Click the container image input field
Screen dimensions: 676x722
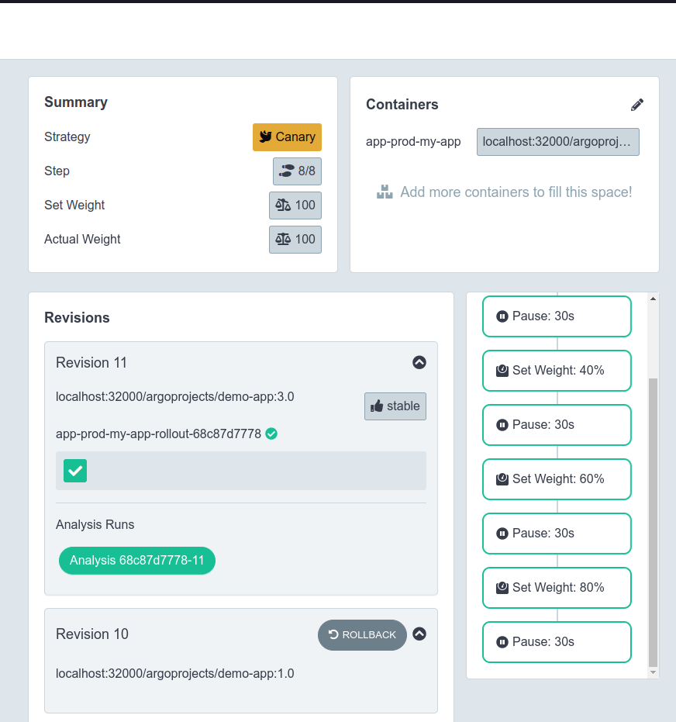tap(557, 142)
